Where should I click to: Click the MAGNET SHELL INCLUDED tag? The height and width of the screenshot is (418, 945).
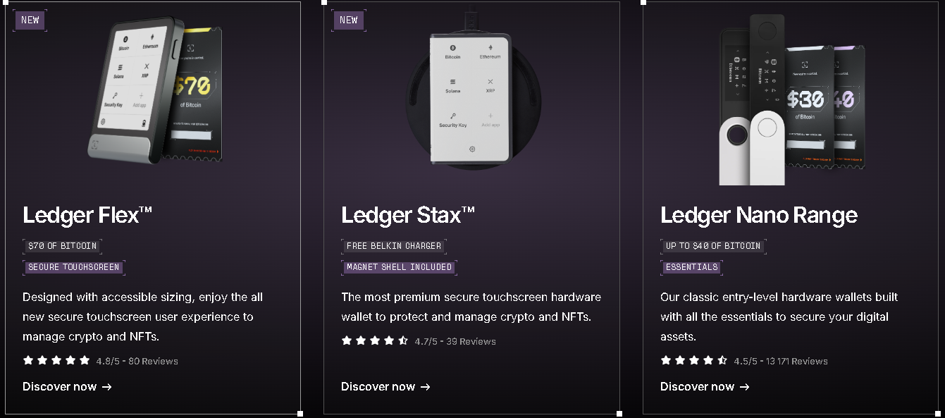400,267
